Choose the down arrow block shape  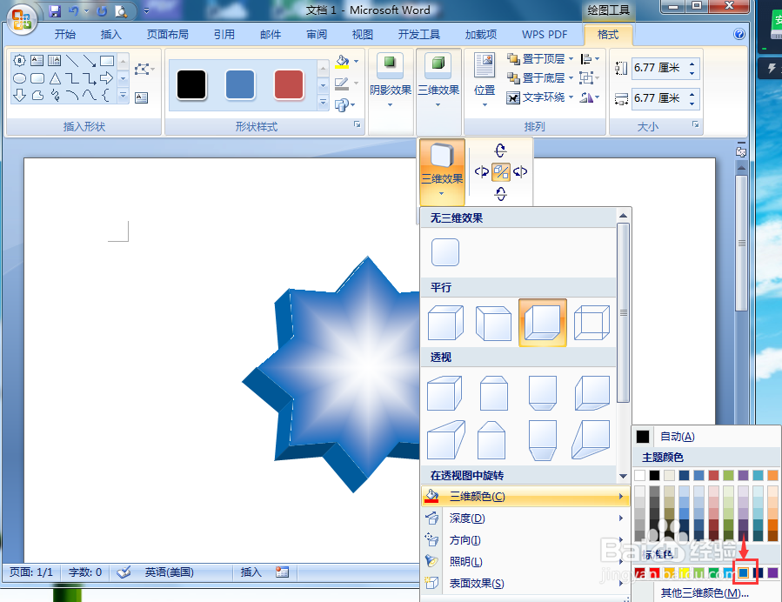click(19, 95)
